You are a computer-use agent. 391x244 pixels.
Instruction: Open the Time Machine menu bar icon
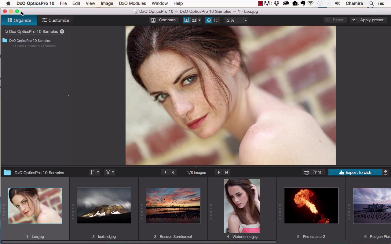pyautogui.click(x=320, y=3)
